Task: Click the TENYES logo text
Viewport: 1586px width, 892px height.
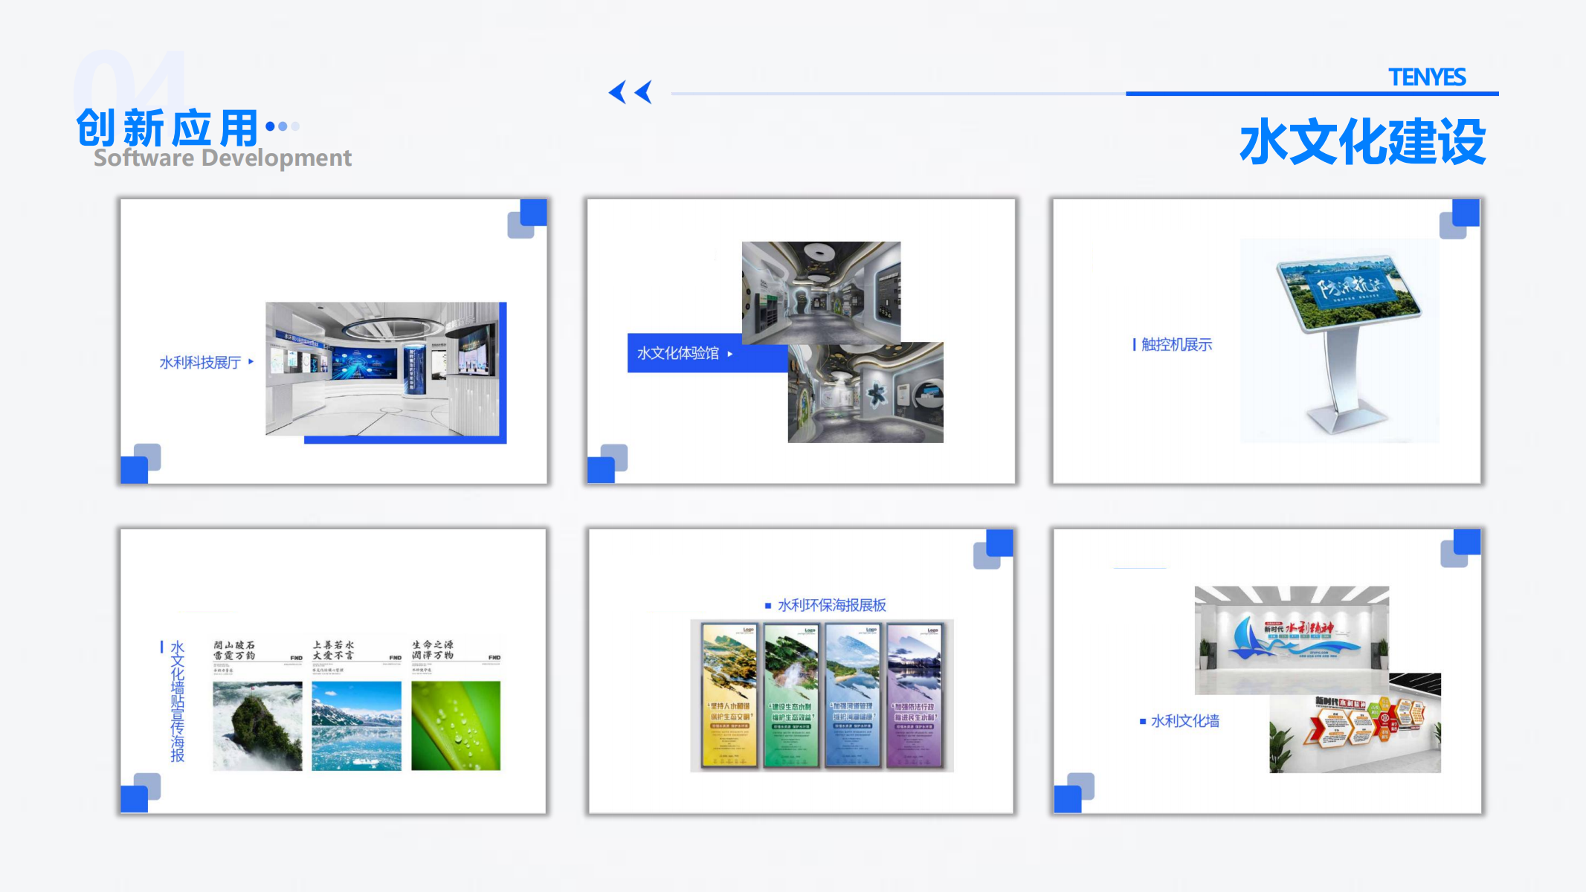Action: [x=1426, y=77]
